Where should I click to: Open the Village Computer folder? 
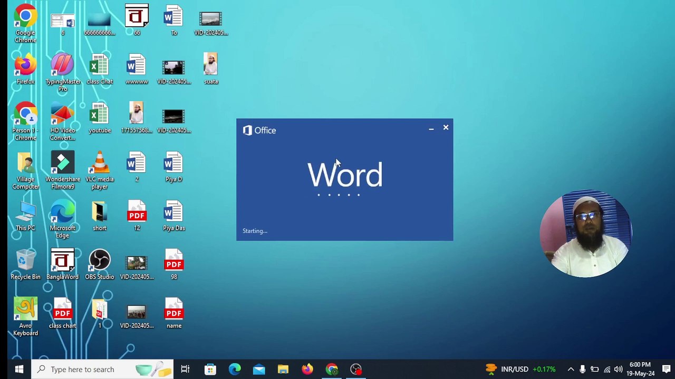pos(25,171)
